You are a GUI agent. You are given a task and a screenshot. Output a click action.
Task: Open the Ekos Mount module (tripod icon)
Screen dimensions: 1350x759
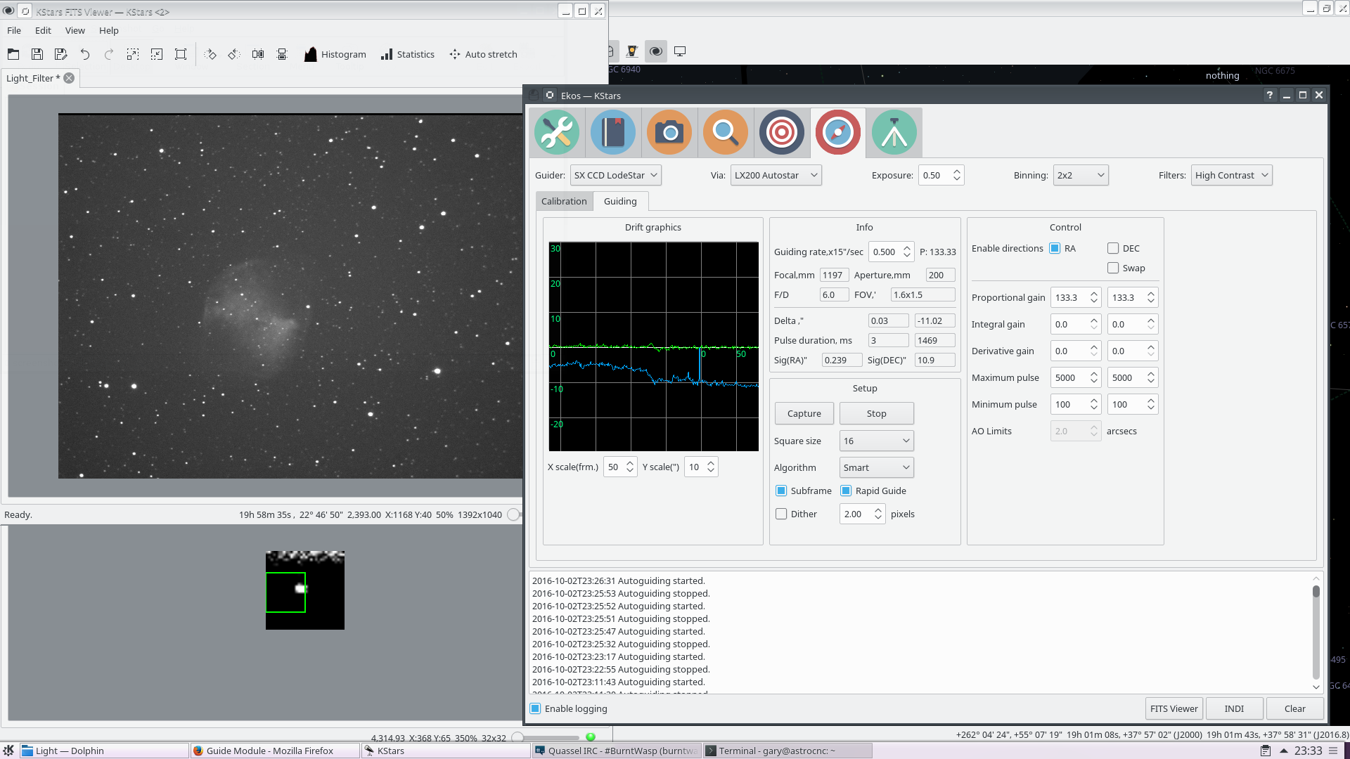click(x=894, y=132)
